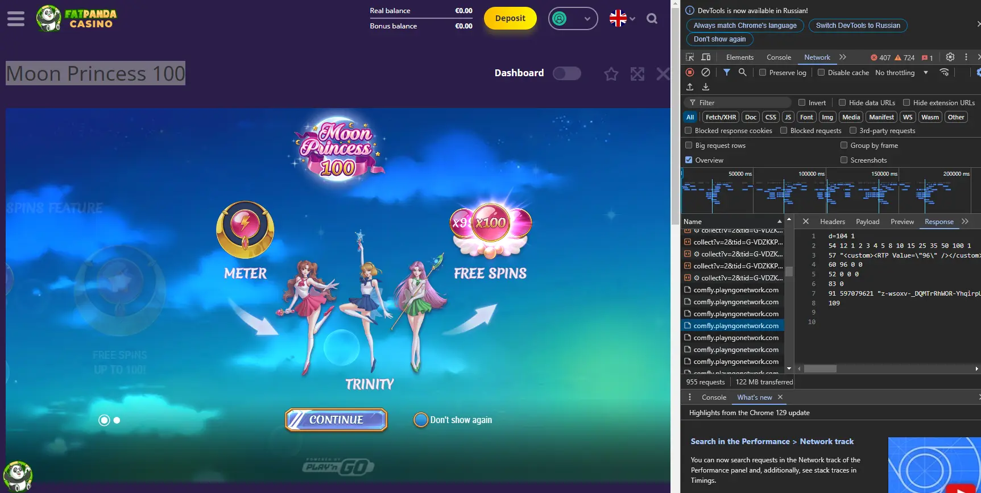The width and height of the screenshot is (981, 493).
Task: Click the Deposit button
Action: point(510,18)
